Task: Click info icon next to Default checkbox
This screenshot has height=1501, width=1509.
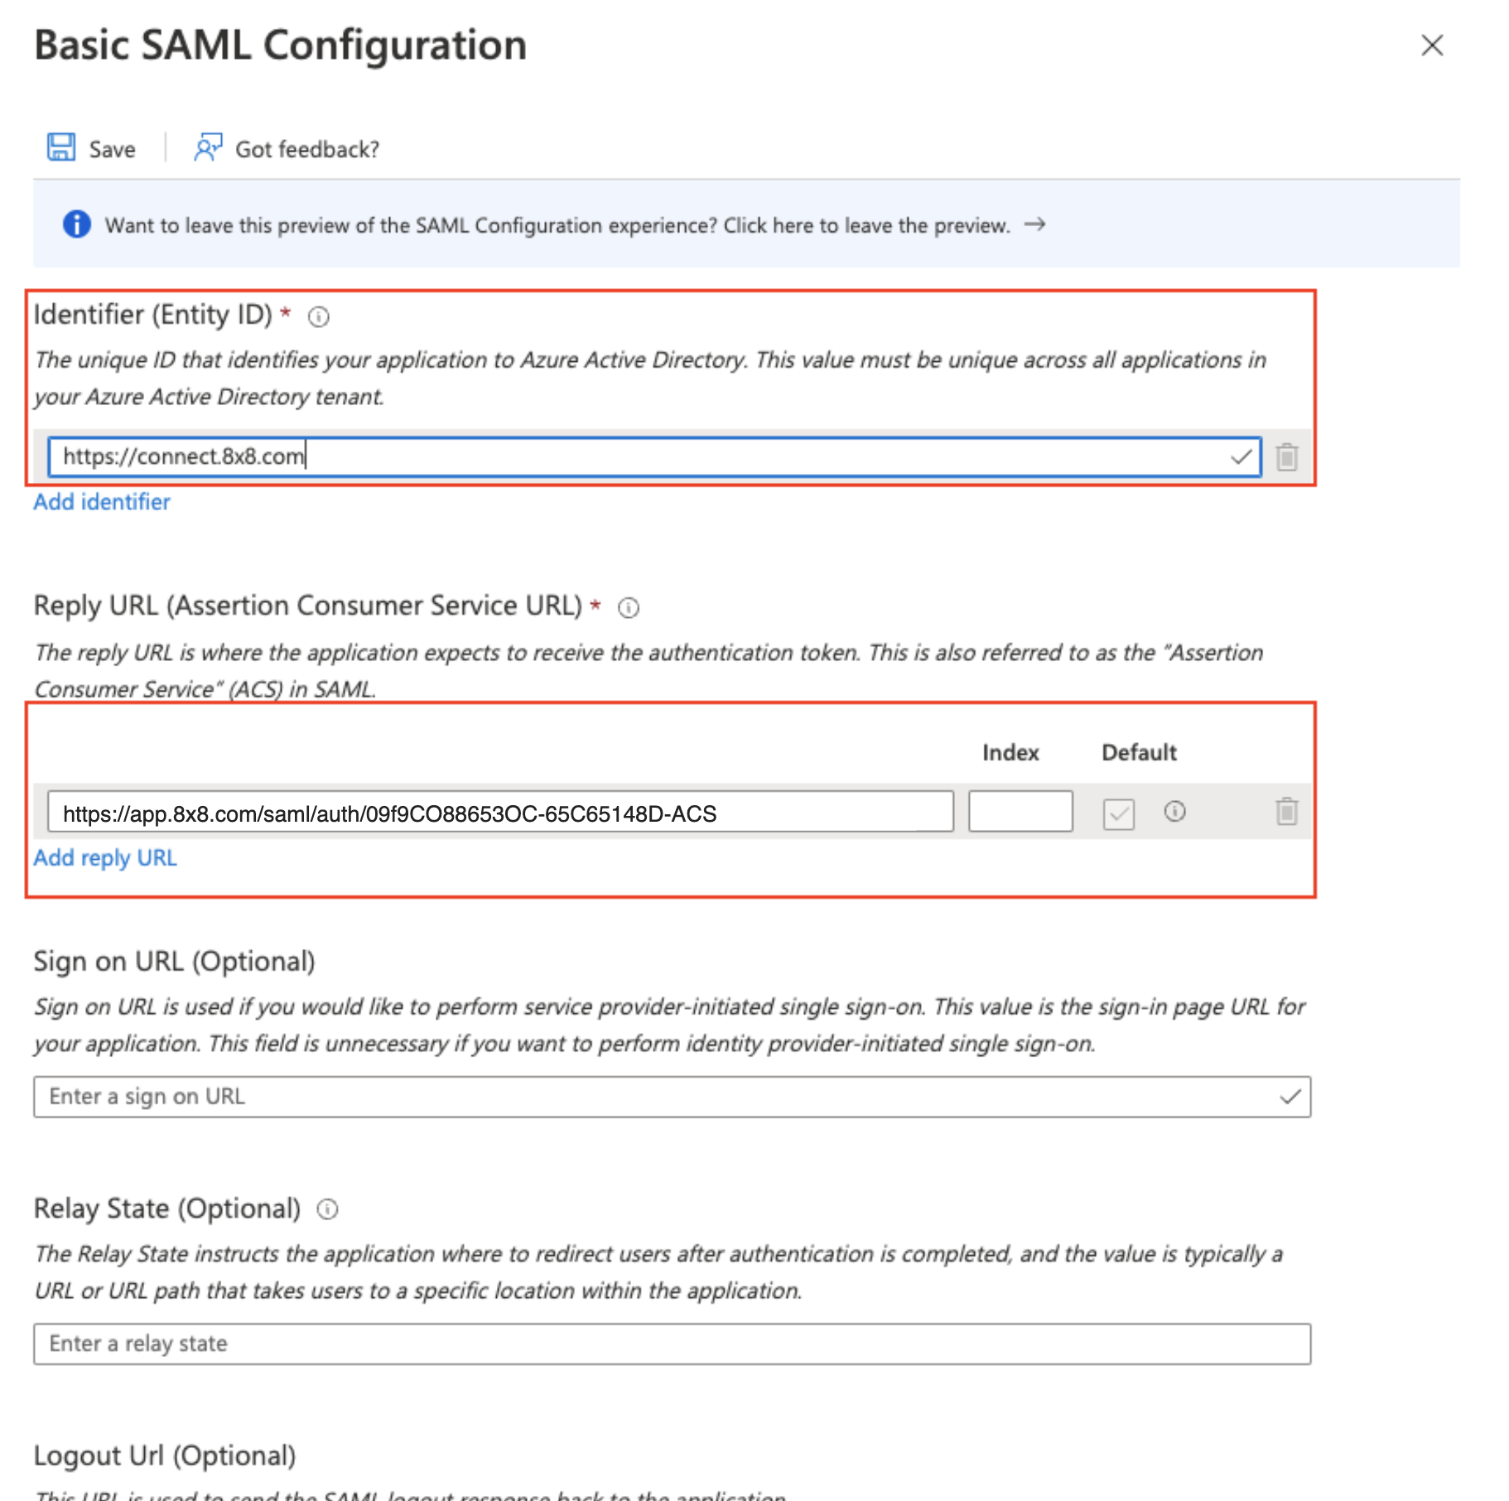Action: [x=1174, y=812]
